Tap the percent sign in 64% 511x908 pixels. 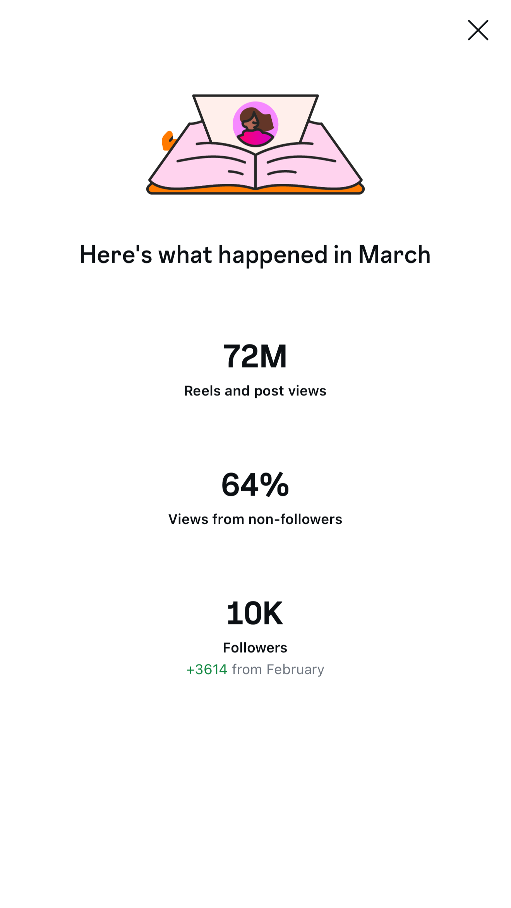point(274,484)
